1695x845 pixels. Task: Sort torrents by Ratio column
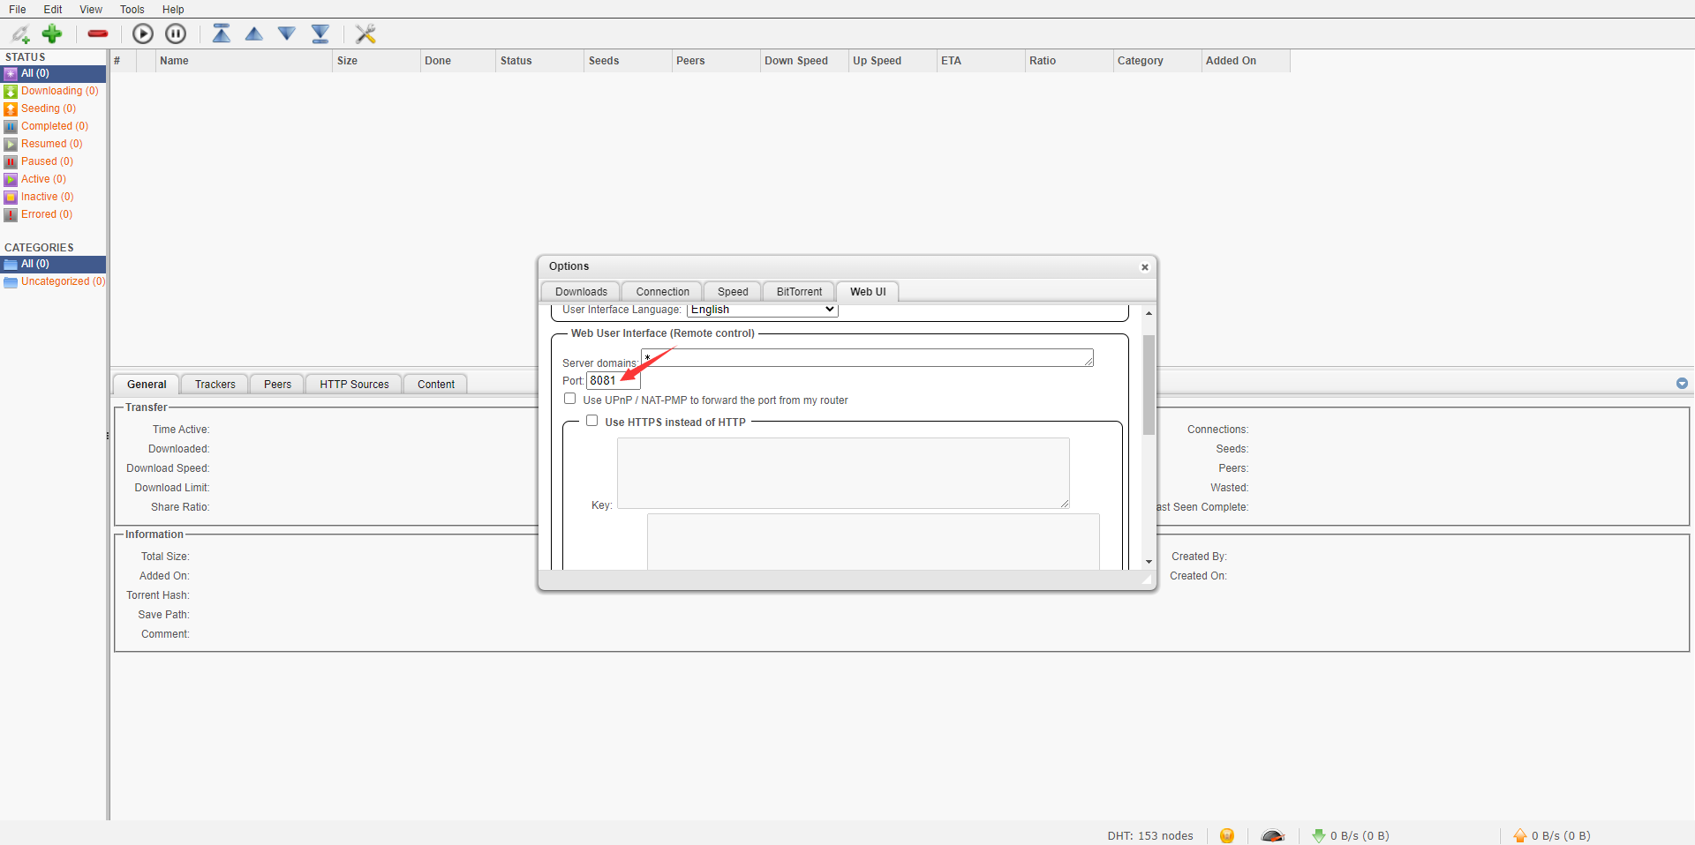[x=1069, y=61]
